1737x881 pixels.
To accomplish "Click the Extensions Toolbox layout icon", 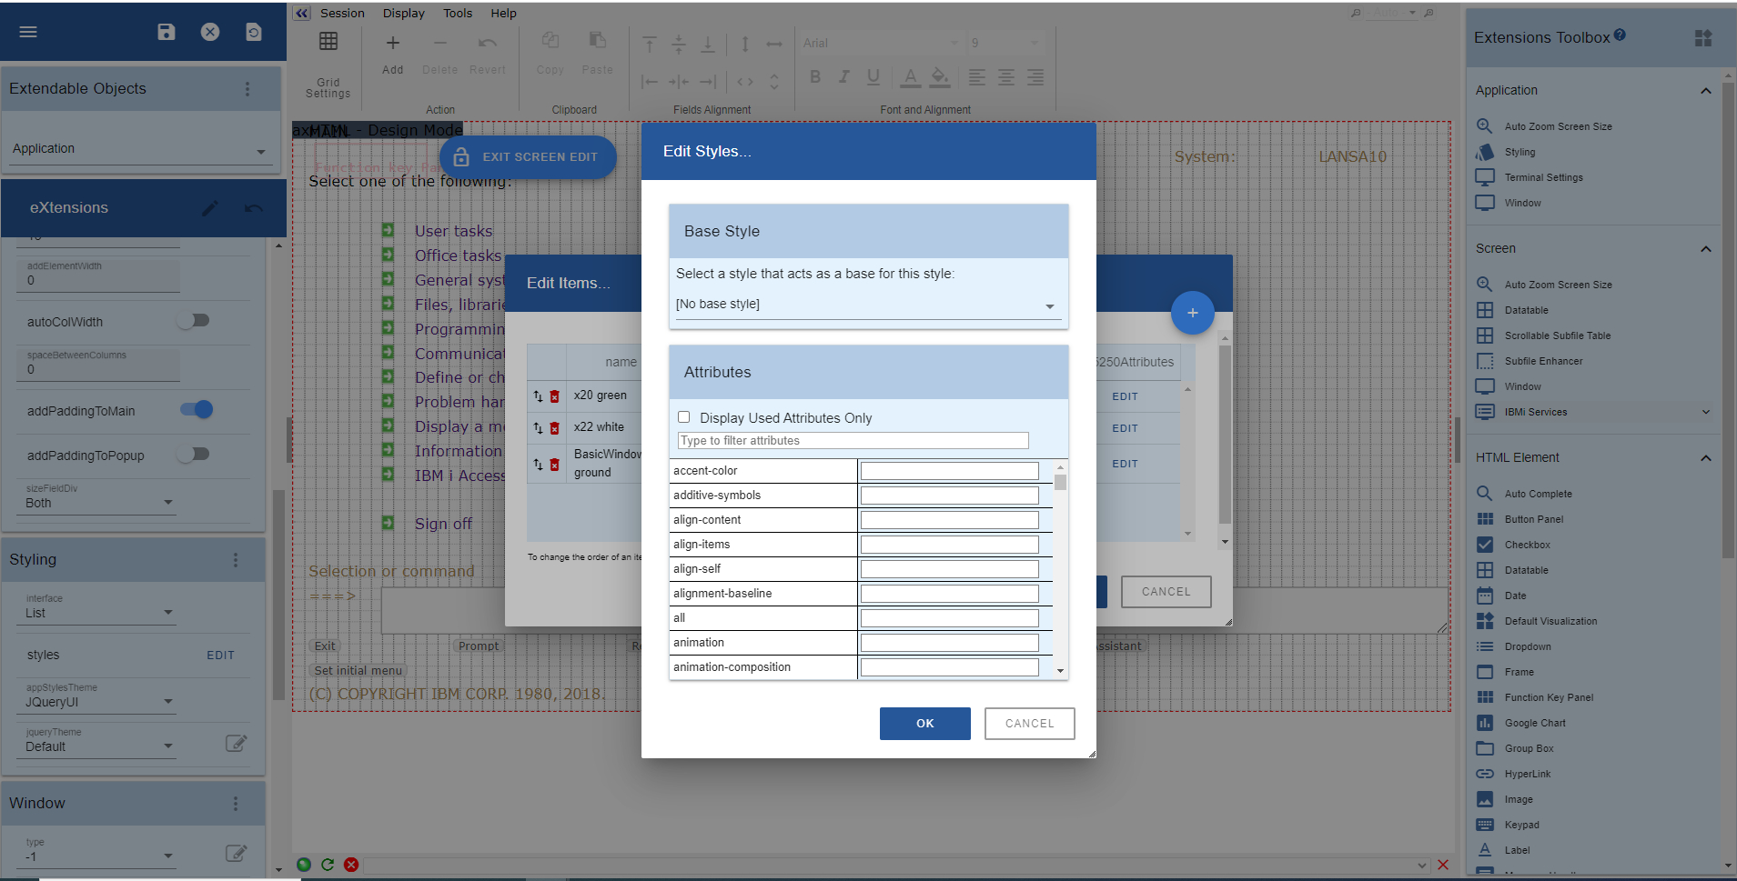I will (1702, 37).
